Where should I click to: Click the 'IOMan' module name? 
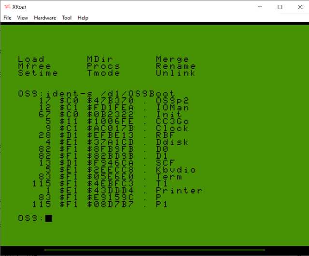click(172, 107)
